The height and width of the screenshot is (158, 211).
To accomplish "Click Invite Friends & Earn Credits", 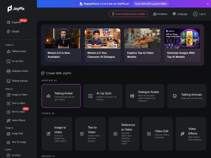I will click(128, 14).
